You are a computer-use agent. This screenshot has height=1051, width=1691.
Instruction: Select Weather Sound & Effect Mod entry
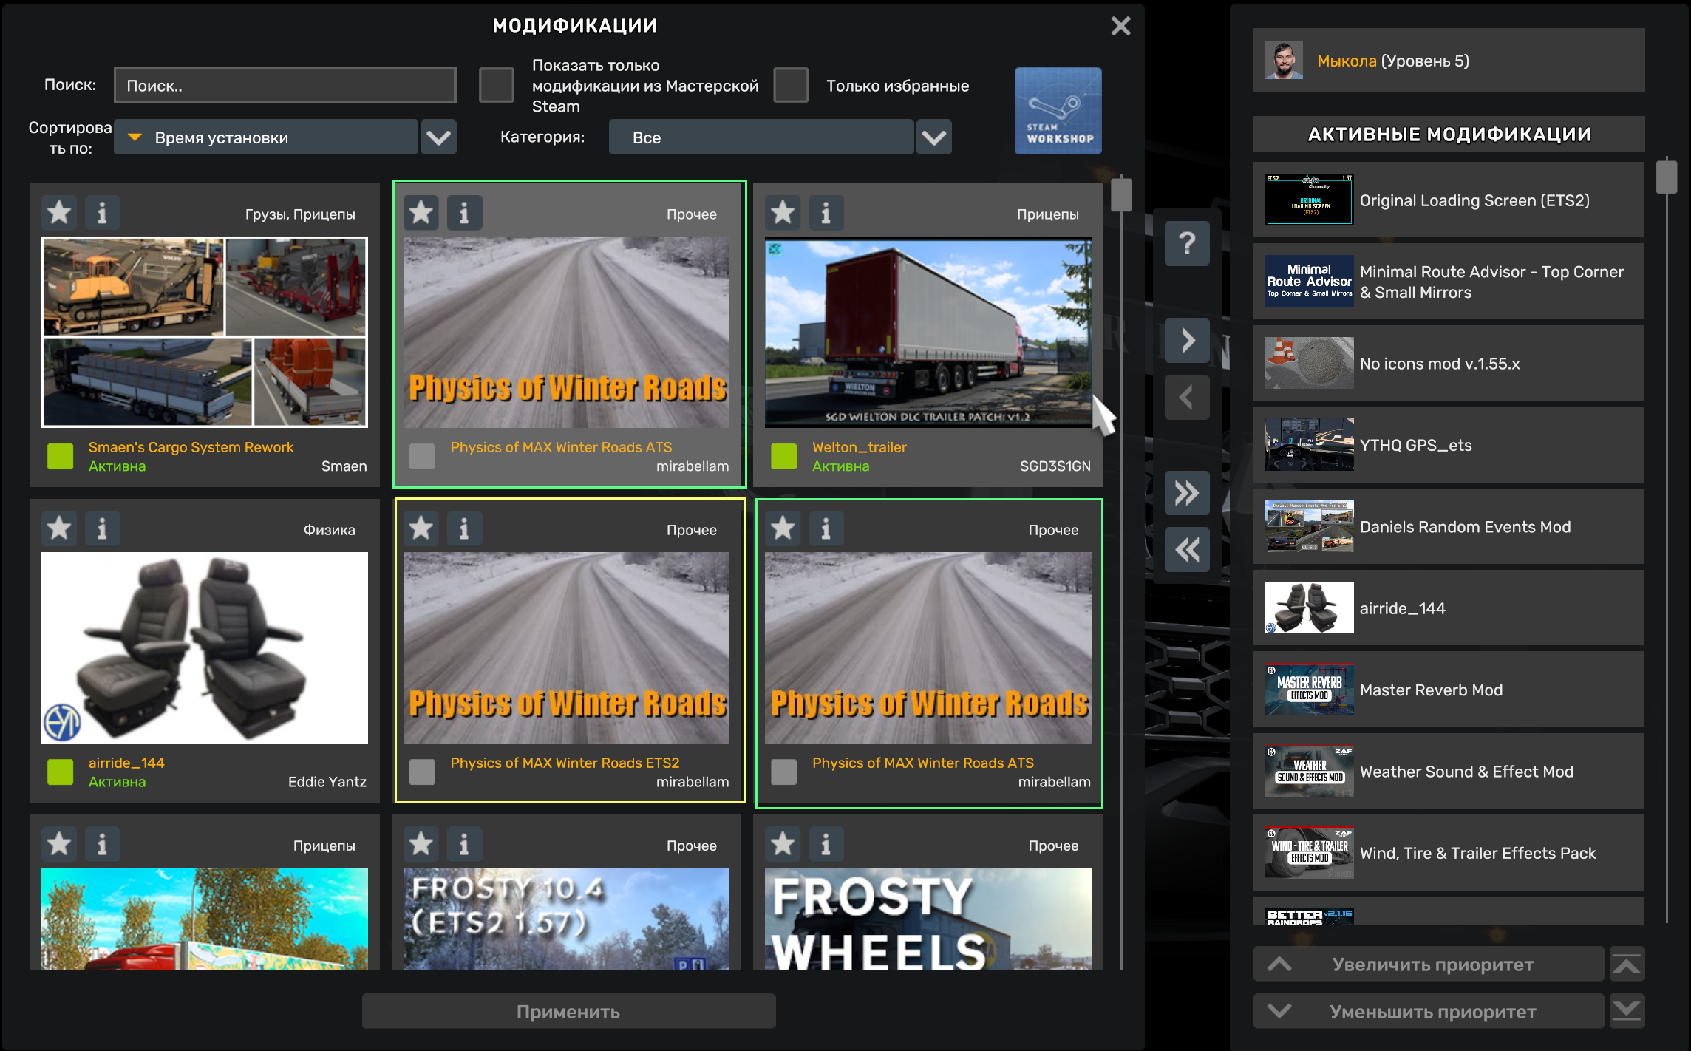click(1449, 772)
